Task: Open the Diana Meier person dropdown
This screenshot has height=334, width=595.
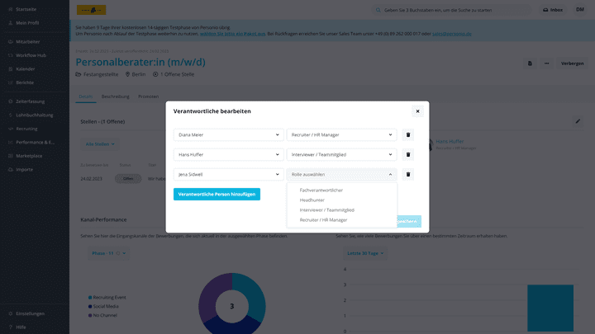Action: (x=228, y=134)
